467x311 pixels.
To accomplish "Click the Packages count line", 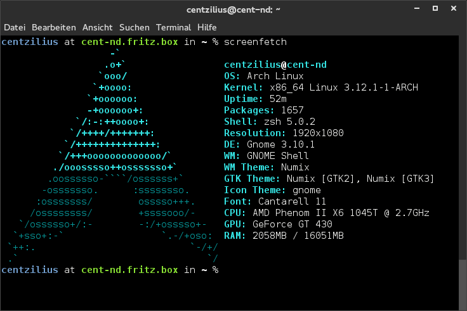I will click(x=264, y=110).
